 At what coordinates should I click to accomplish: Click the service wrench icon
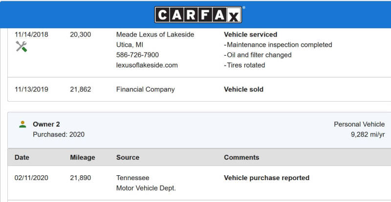22,46
